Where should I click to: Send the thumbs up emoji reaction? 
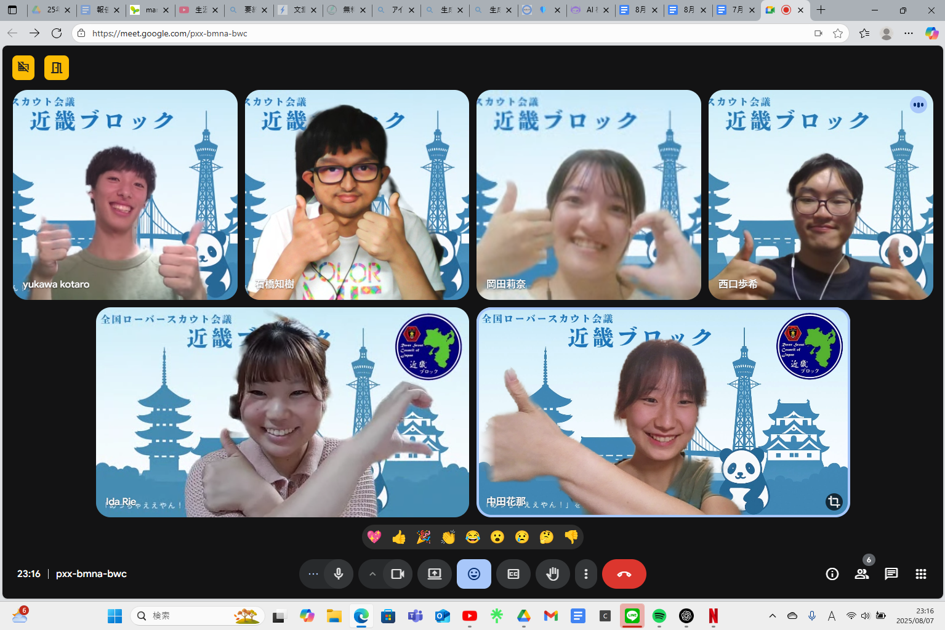pos(399,537)
